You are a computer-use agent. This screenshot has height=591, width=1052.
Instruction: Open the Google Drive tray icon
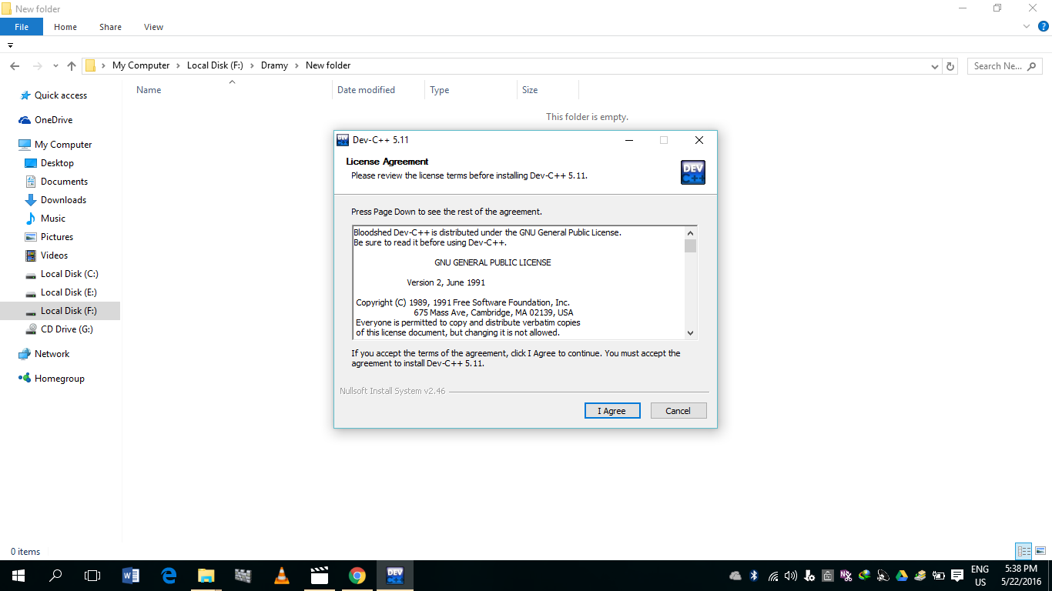(x=902, y=576)
